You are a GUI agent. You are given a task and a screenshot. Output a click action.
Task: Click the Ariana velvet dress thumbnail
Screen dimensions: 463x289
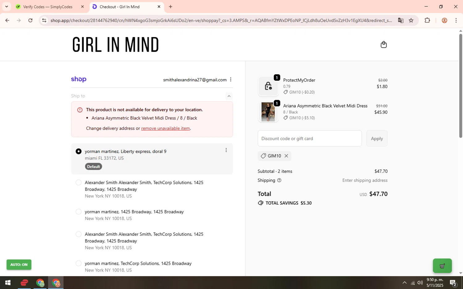click(x=268, y=112)
